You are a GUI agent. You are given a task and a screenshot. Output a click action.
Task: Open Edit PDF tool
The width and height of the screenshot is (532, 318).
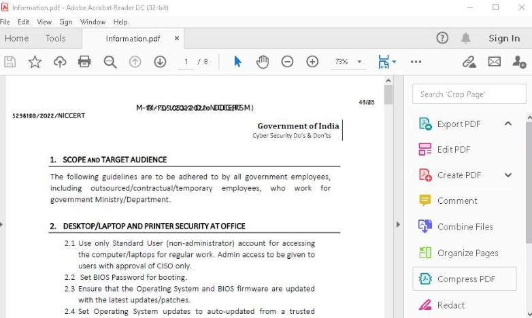[x=454, y=149]
